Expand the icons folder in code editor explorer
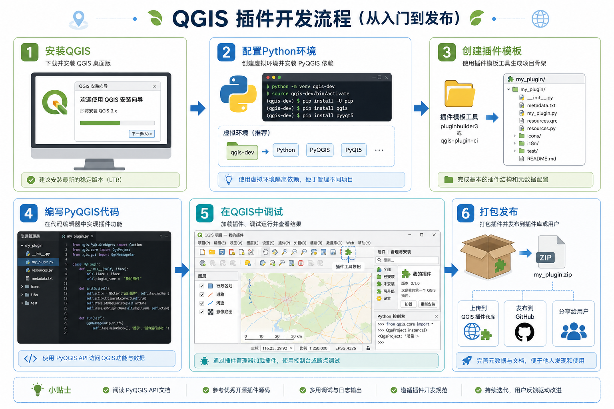 22,287
